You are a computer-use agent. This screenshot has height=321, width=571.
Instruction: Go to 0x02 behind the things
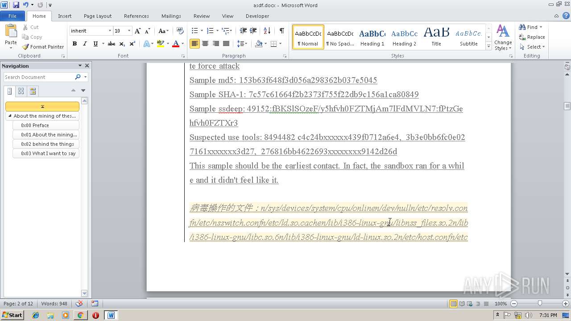pos(46,144)
